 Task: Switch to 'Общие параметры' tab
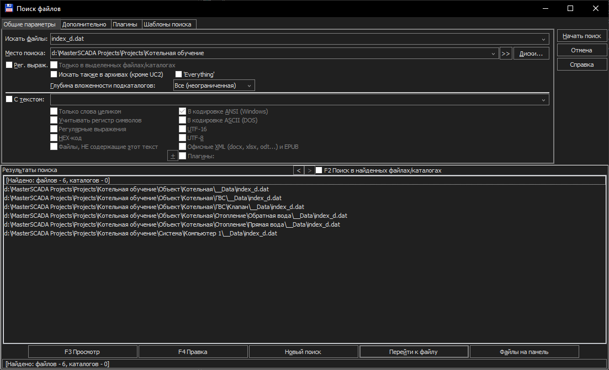30,24
